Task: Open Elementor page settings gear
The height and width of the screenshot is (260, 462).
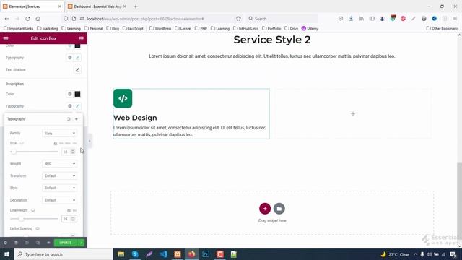Action: (x=5, y=243)
